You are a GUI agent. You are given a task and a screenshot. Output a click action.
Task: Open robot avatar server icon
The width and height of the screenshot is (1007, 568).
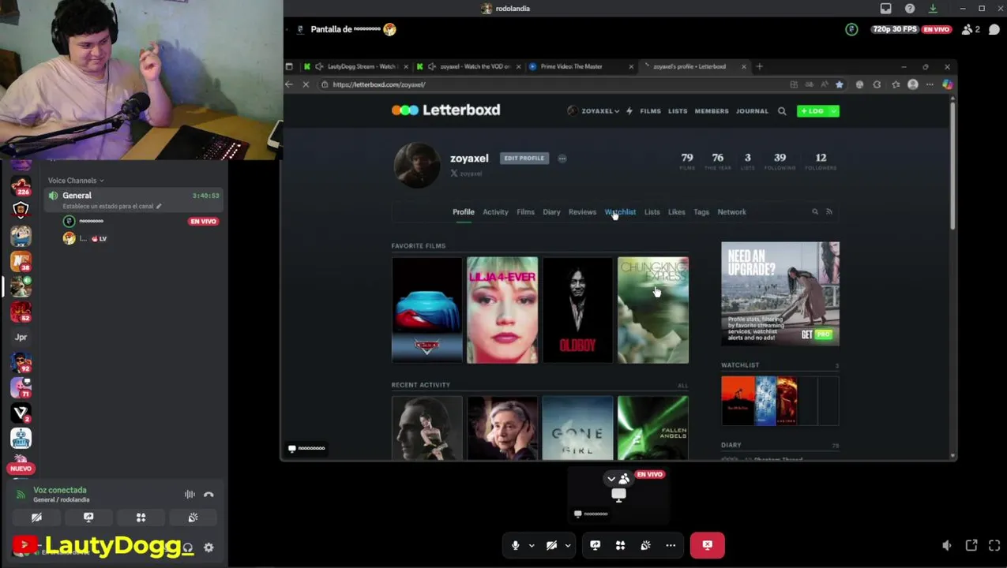(21, 437)
